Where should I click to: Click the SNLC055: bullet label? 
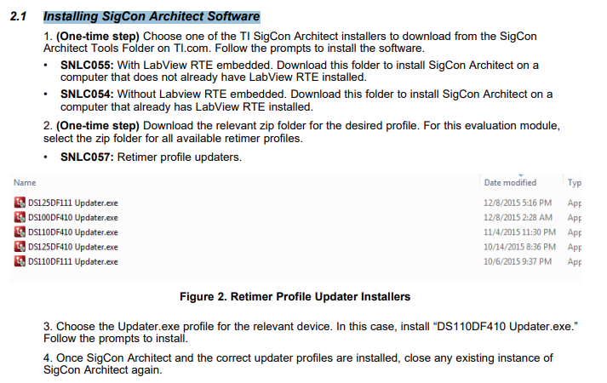[87, 65]
